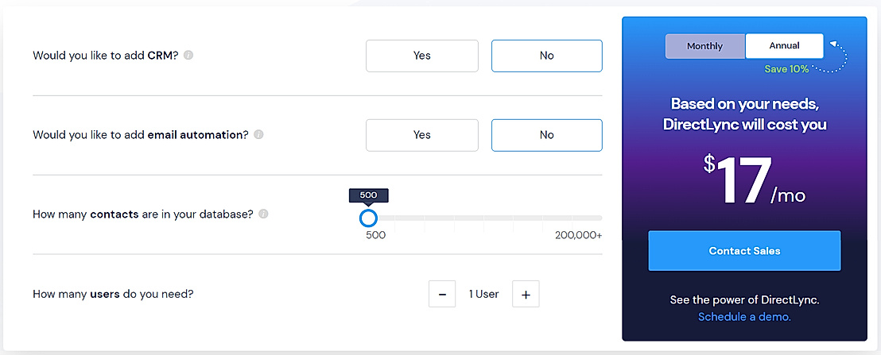The image size is (881, 355).
Task: Click the Save 10% label
Action: [786, 69]
